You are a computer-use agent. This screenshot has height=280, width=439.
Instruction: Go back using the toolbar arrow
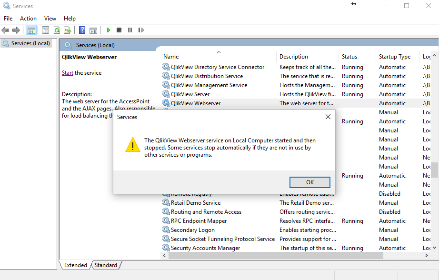tap(5, 30)
